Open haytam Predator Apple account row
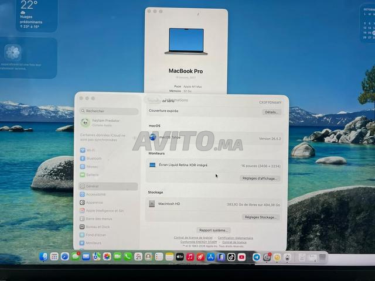 point(108,122)
